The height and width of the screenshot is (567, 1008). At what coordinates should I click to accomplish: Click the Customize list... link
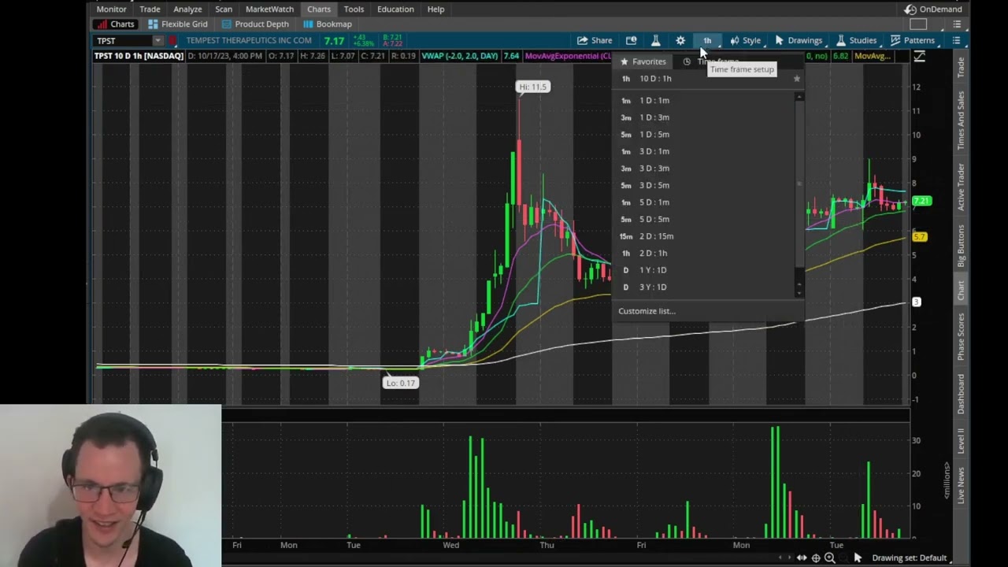click(647, 311)
